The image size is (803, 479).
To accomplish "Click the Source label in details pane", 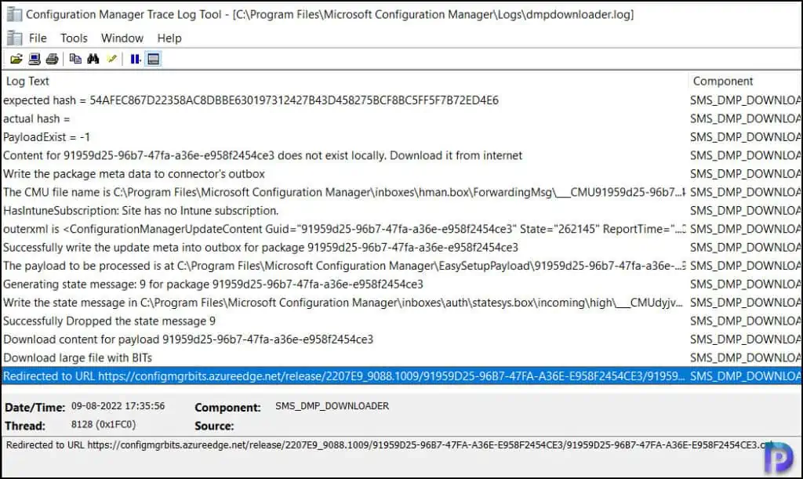I will coord(214,426).
